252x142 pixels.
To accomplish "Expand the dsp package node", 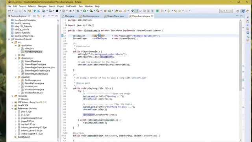I will (x=16, y=55).
